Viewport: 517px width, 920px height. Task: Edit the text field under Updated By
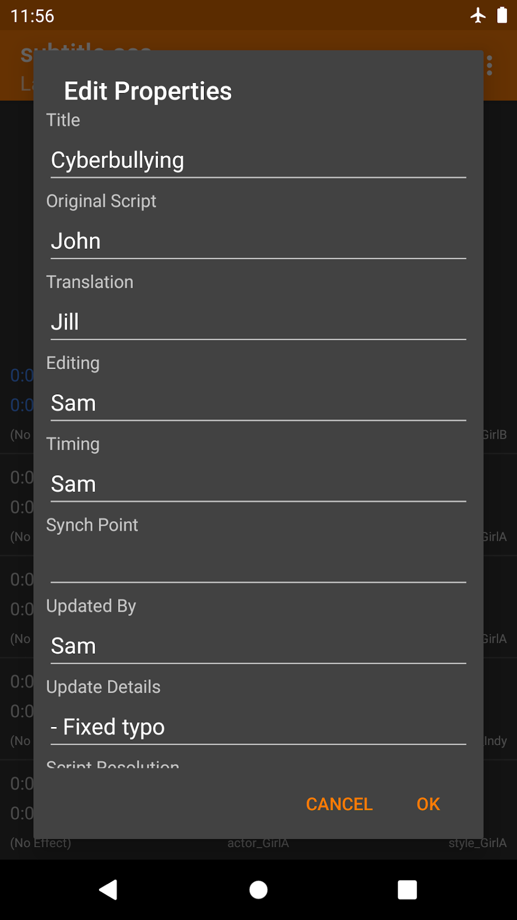tap(257, 646)
